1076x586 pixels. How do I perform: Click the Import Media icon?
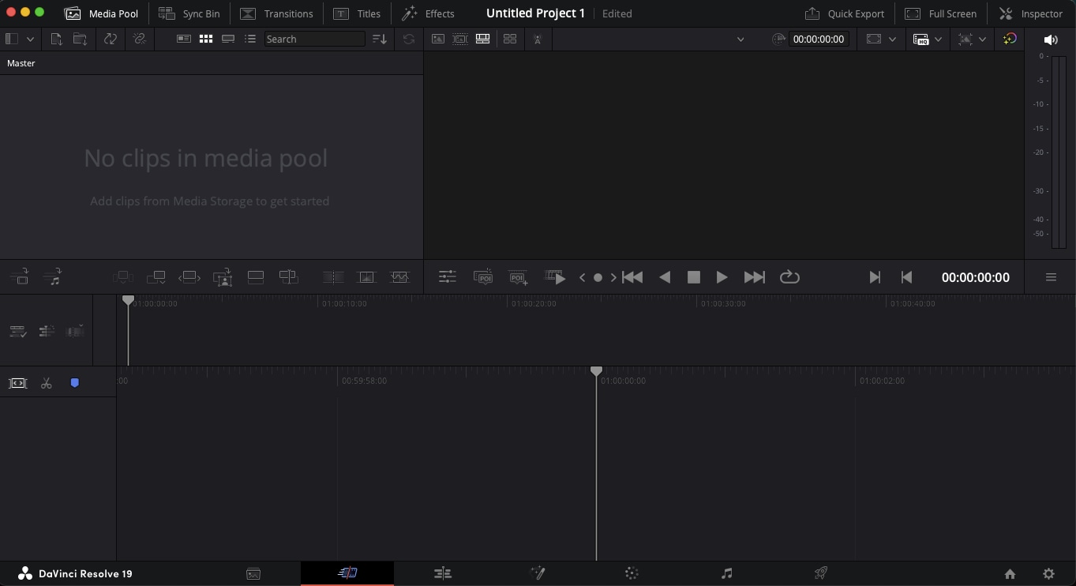[x=56, y=39]
